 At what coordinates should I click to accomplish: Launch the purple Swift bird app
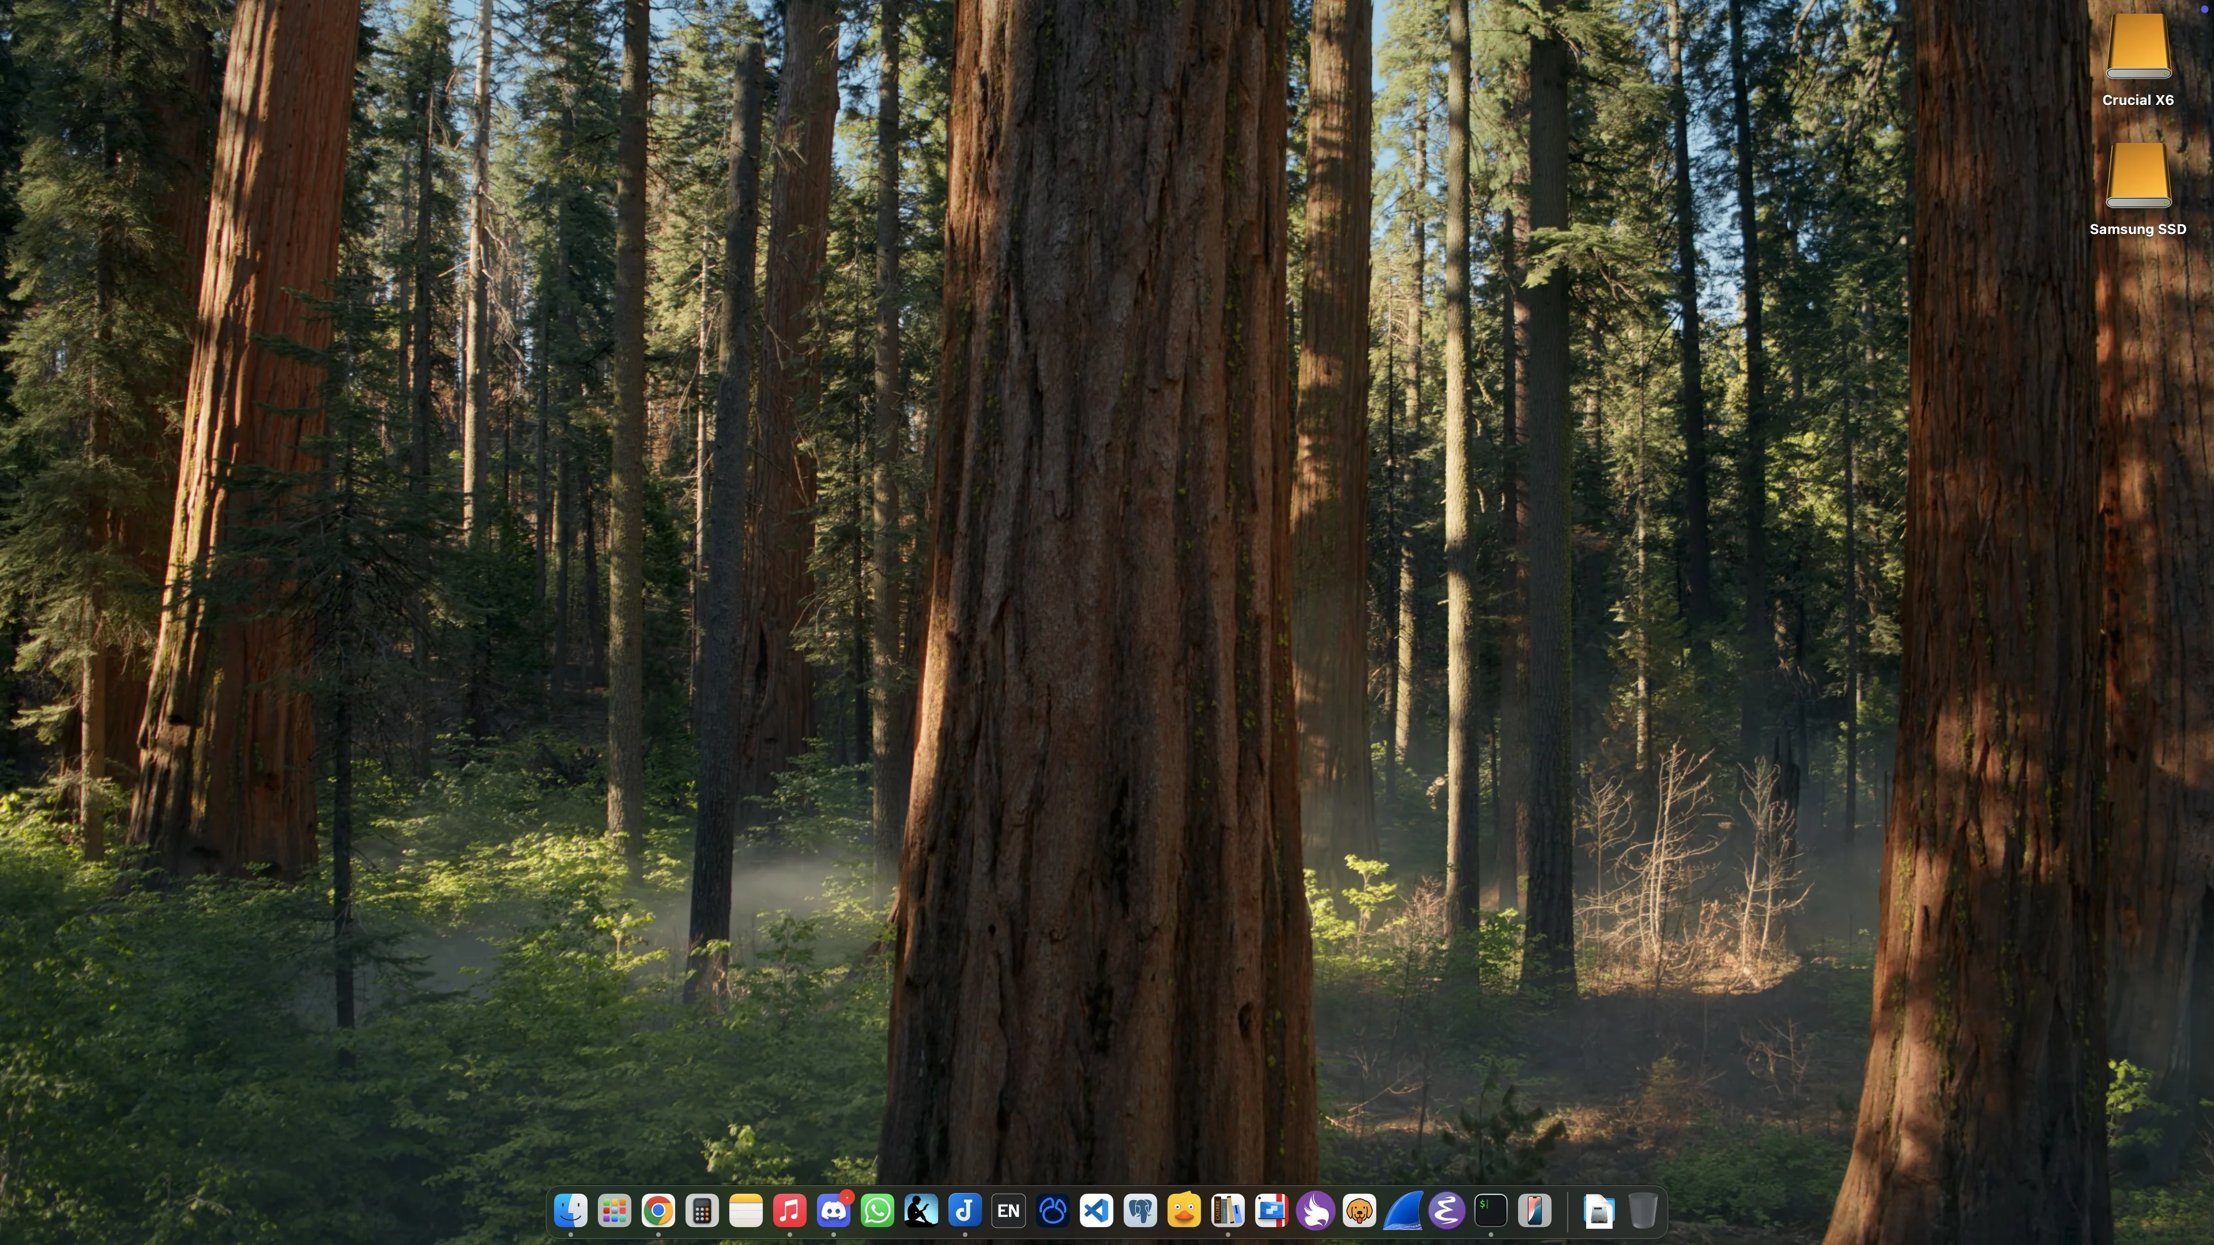pyautogui.click(x=1316, y=1212)
